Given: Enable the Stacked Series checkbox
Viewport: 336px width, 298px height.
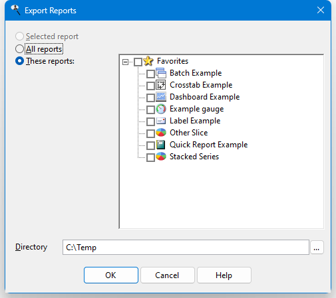Looking at the screenshot, I should pyautogui.click(x=150, y=157).
